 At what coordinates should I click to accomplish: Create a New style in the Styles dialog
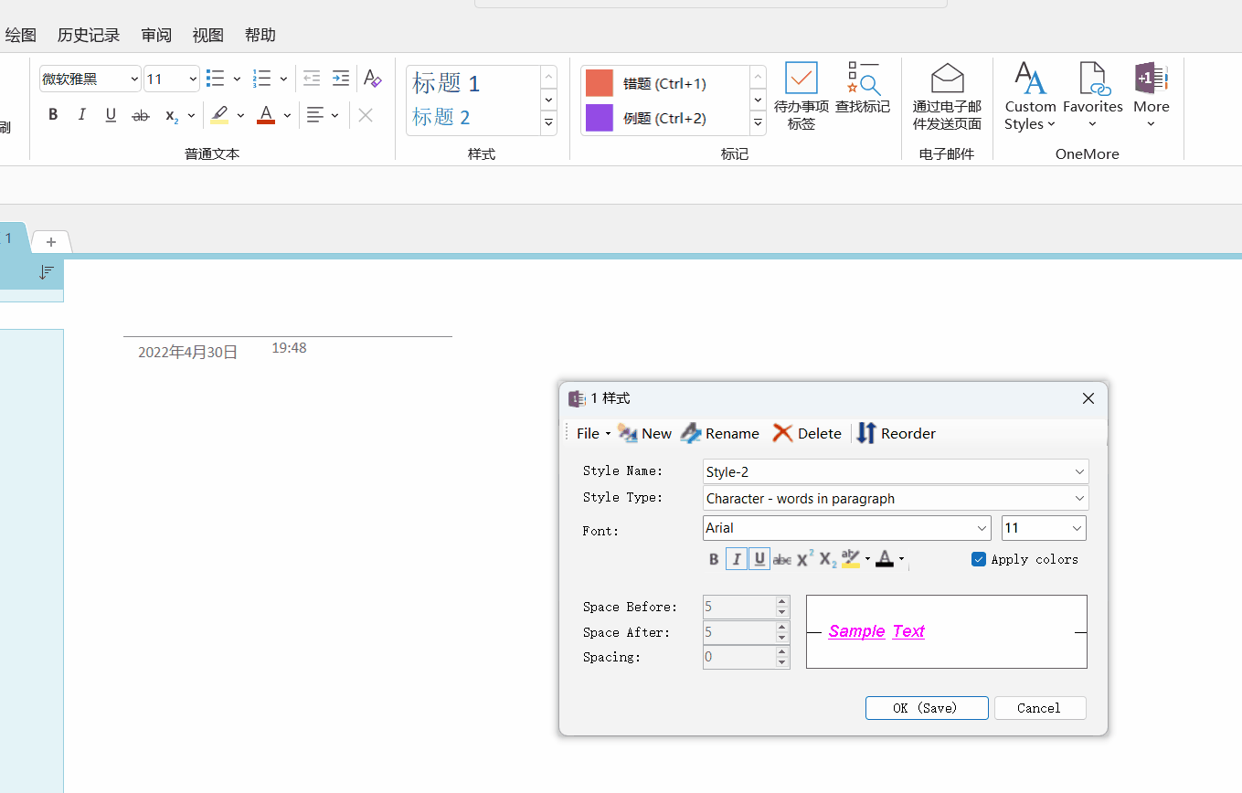click(x=644, y=433)
